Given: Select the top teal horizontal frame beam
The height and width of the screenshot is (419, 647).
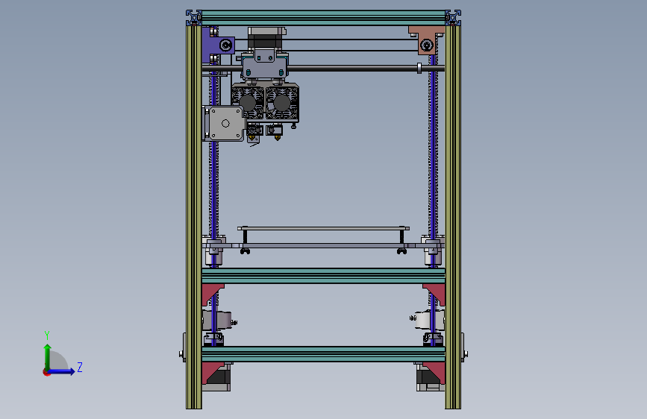Looking at the screenshot, I should point(324,18).
